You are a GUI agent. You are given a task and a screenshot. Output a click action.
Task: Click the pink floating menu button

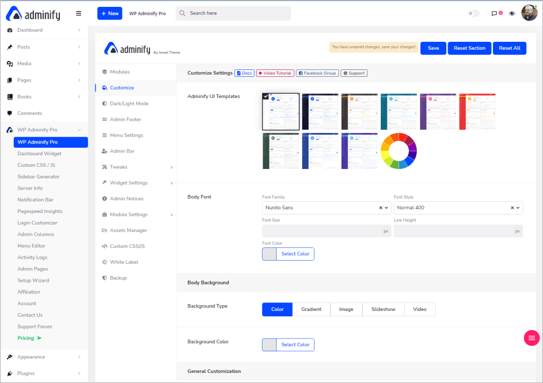coord(531,338)
